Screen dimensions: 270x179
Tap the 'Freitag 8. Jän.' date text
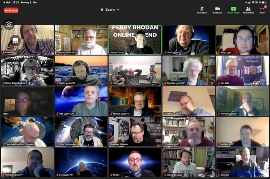pos(29,2)
